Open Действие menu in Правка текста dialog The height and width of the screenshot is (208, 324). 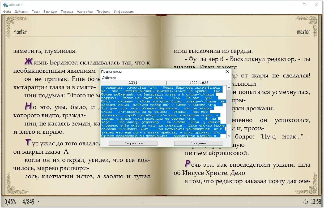pyautogui.click(x=109, y=78)
